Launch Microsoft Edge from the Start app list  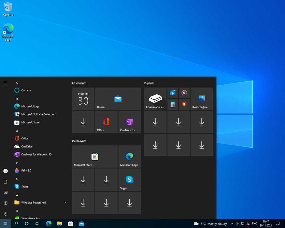coord(40,107)
